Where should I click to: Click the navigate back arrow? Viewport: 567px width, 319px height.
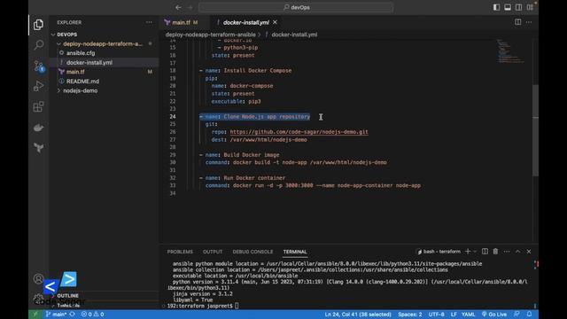(178, 7)
